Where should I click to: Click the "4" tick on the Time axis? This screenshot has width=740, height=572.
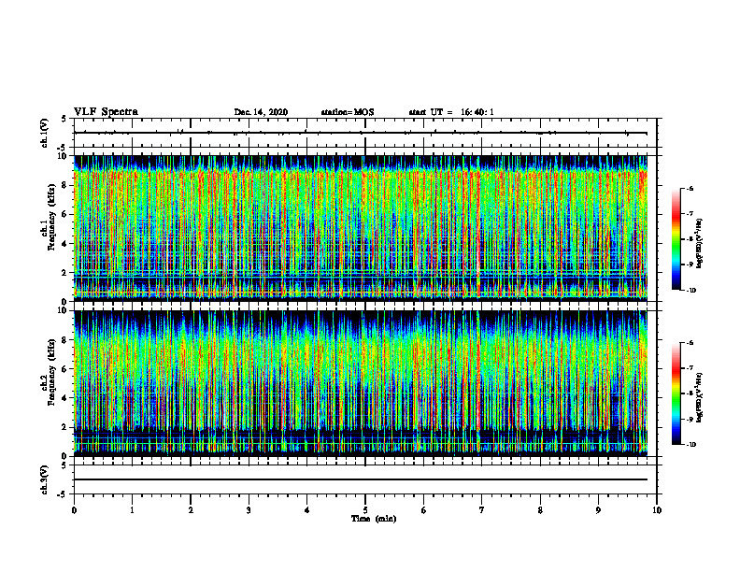[x=307, y=510]
